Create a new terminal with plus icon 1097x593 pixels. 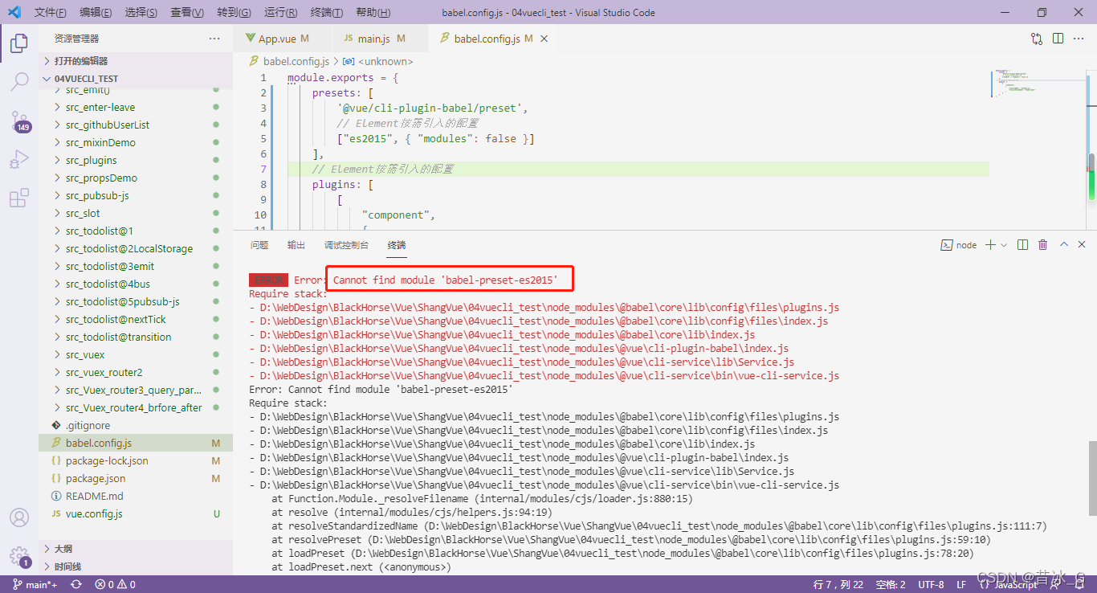(x=991, y=245)
